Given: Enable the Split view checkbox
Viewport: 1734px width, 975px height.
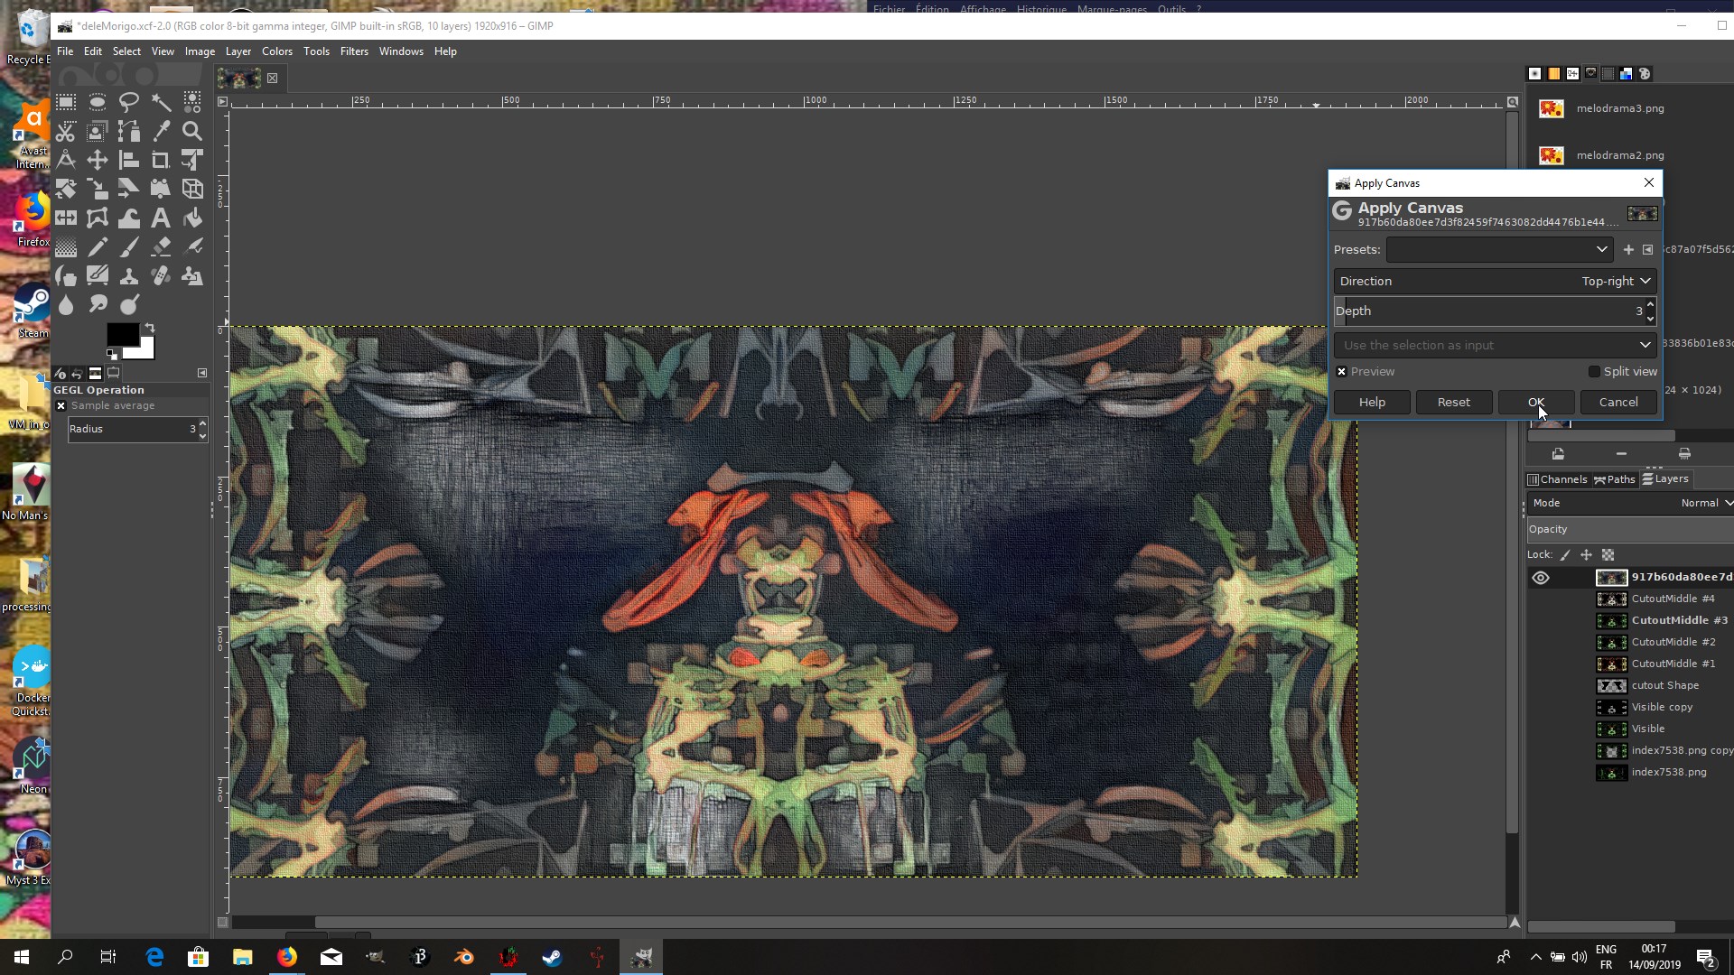Looking at the screenshot, I should pos(1594,372).
